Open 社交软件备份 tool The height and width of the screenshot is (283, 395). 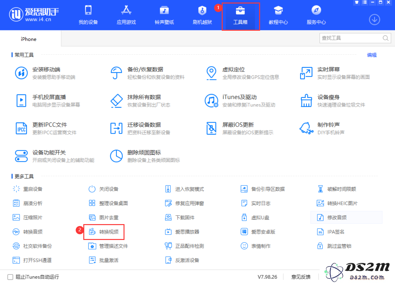click(32, 246)
